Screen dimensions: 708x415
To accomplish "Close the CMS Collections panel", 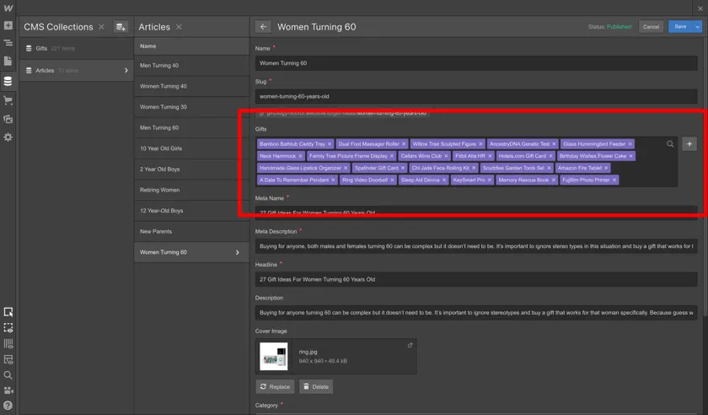I will point(102,27).
